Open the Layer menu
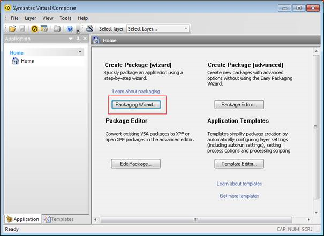 [31, 18]
